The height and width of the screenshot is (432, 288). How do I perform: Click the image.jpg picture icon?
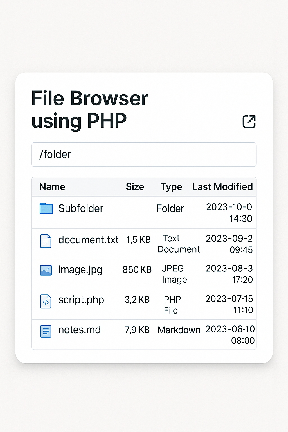[46, 270]
